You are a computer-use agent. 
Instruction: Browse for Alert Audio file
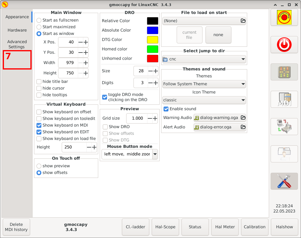click(243, 127)
